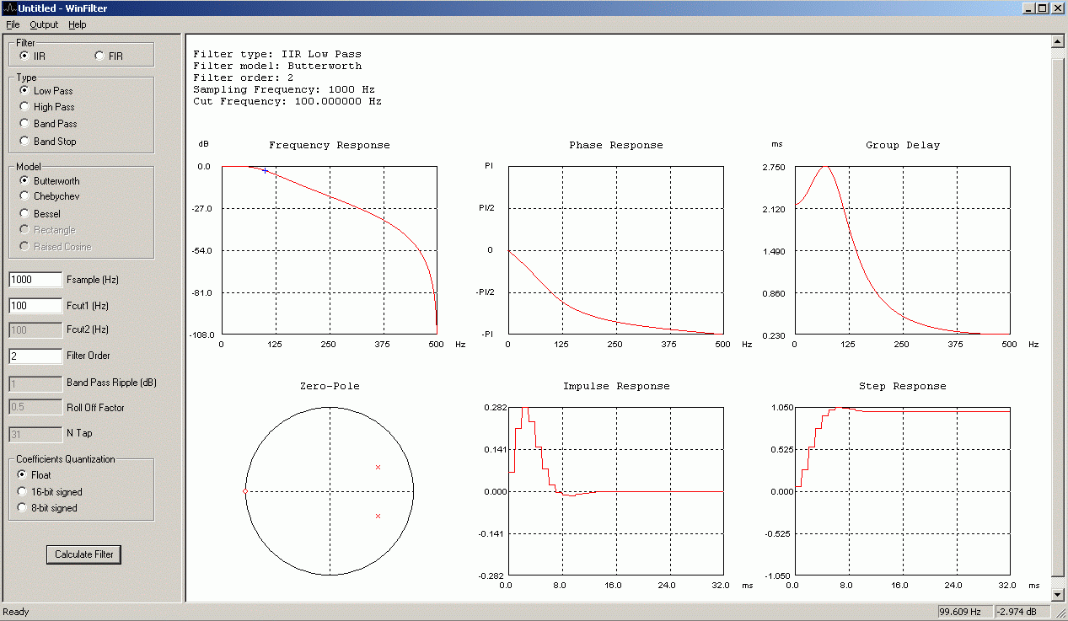Open the Help menu
This screenshot has height=621, width=1068.
[78, 24]
